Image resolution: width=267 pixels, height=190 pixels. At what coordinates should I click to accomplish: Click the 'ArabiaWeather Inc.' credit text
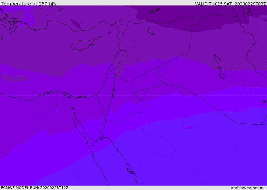coord(248,188)
